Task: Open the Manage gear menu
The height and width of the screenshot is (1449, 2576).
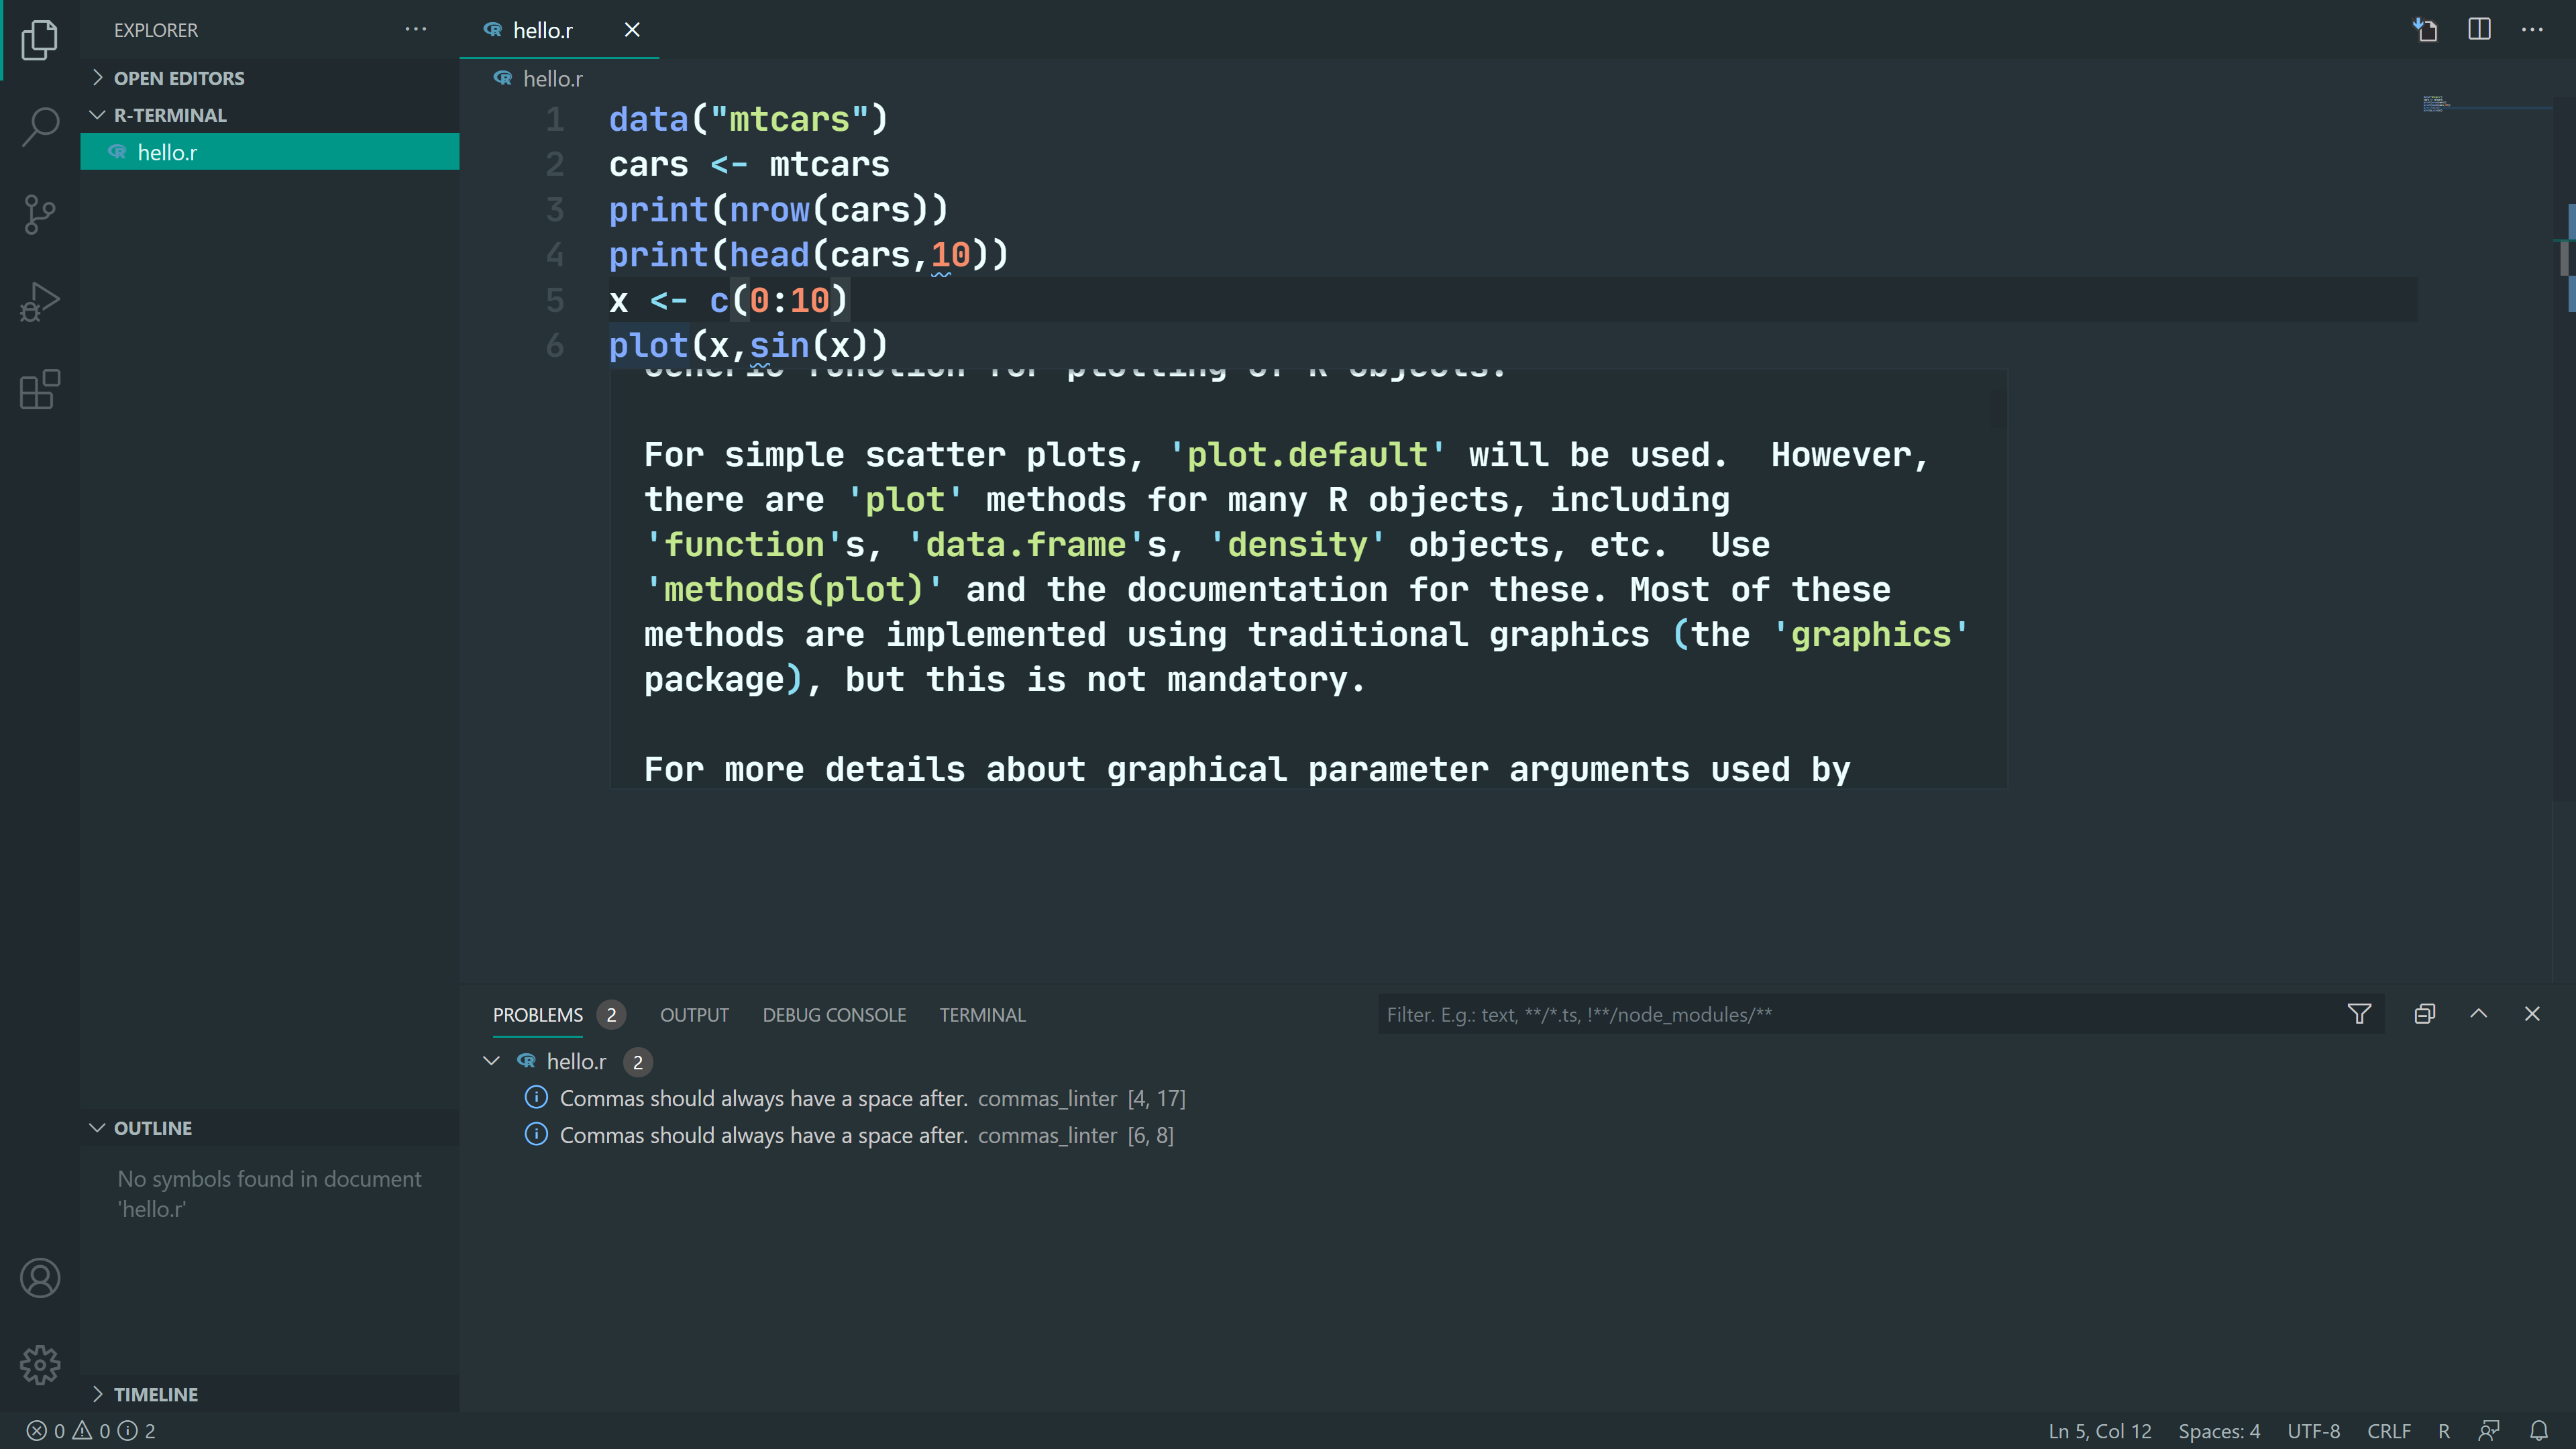Action: (x=39, y=1364)
